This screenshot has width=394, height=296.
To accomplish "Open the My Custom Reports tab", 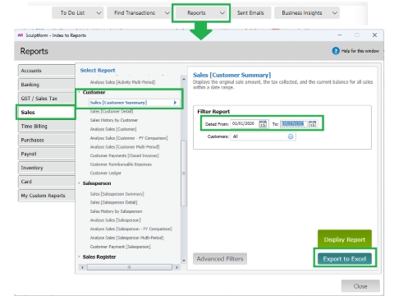I will click(x=47, y=196).
